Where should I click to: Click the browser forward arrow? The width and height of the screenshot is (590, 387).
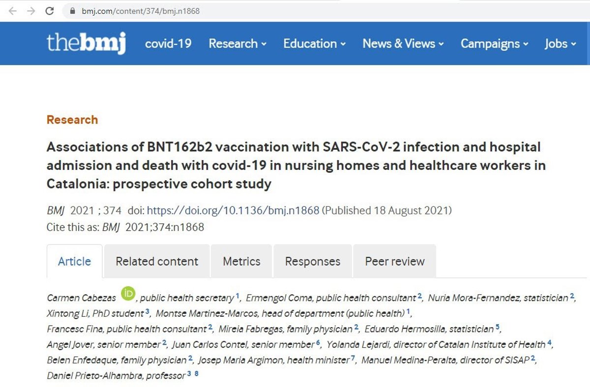tap(31, 11)
